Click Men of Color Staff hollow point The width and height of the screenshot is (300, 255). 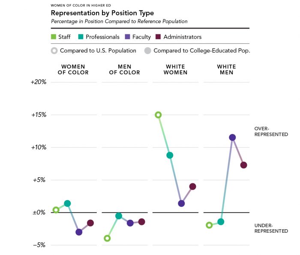[x=107, y=238]
